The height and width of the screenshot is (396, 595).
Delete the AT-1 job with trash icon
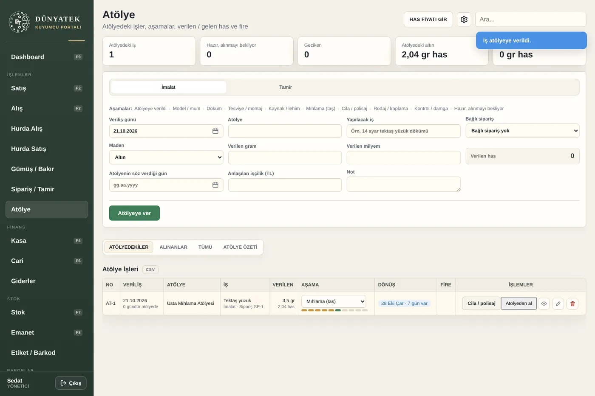572,303
